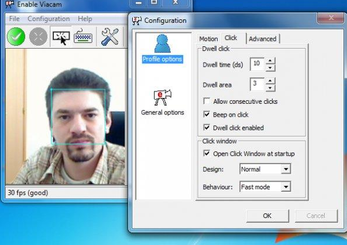
Task: Increase Dwell time with up arrow
Action: pos(270,60)
